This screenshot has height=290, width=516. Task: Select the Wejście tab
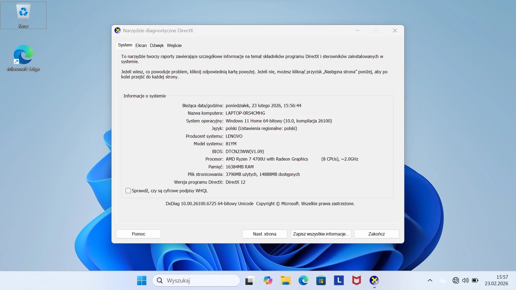[174, 45]
